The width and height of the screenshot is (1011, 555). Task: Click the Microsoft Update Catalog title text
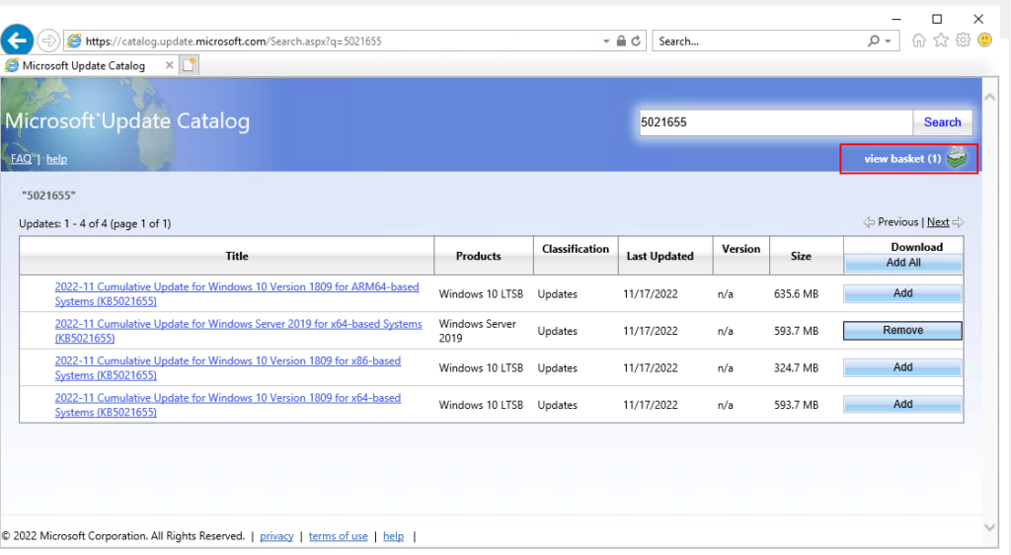click(127, 120)
